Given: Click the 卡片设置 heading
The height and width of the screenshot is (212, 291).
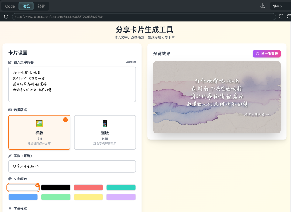Looking at the screenshot, I should tap(18, 53).
